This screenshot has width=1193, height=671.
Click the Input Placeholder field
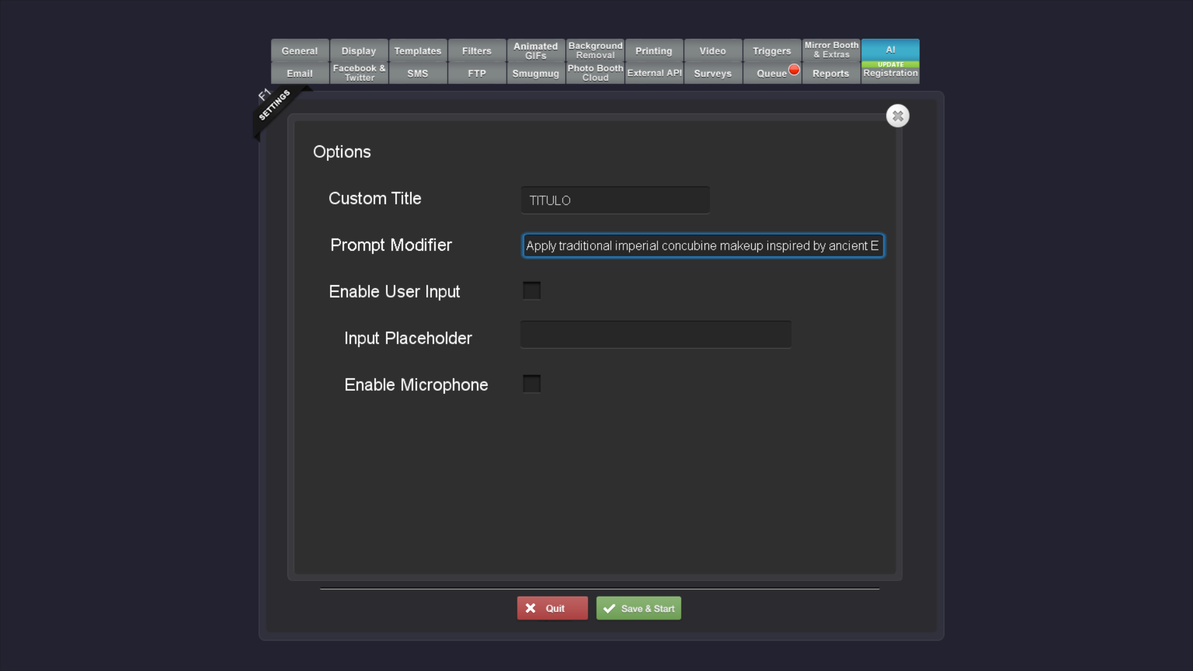pos(656,334)
